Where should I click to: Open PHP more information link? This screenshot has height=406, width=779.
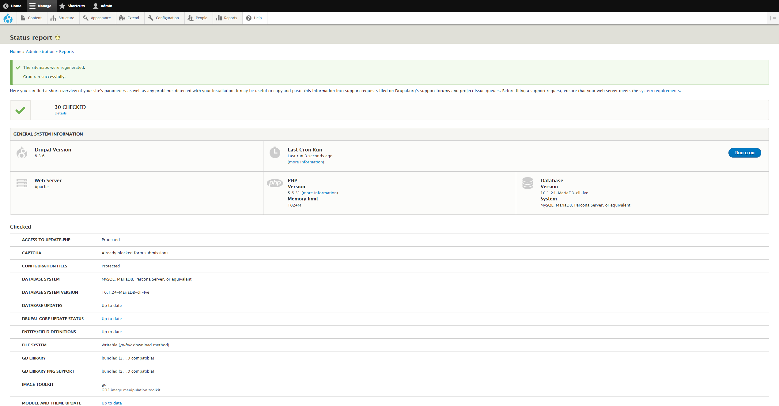click(x=320, y=193)
